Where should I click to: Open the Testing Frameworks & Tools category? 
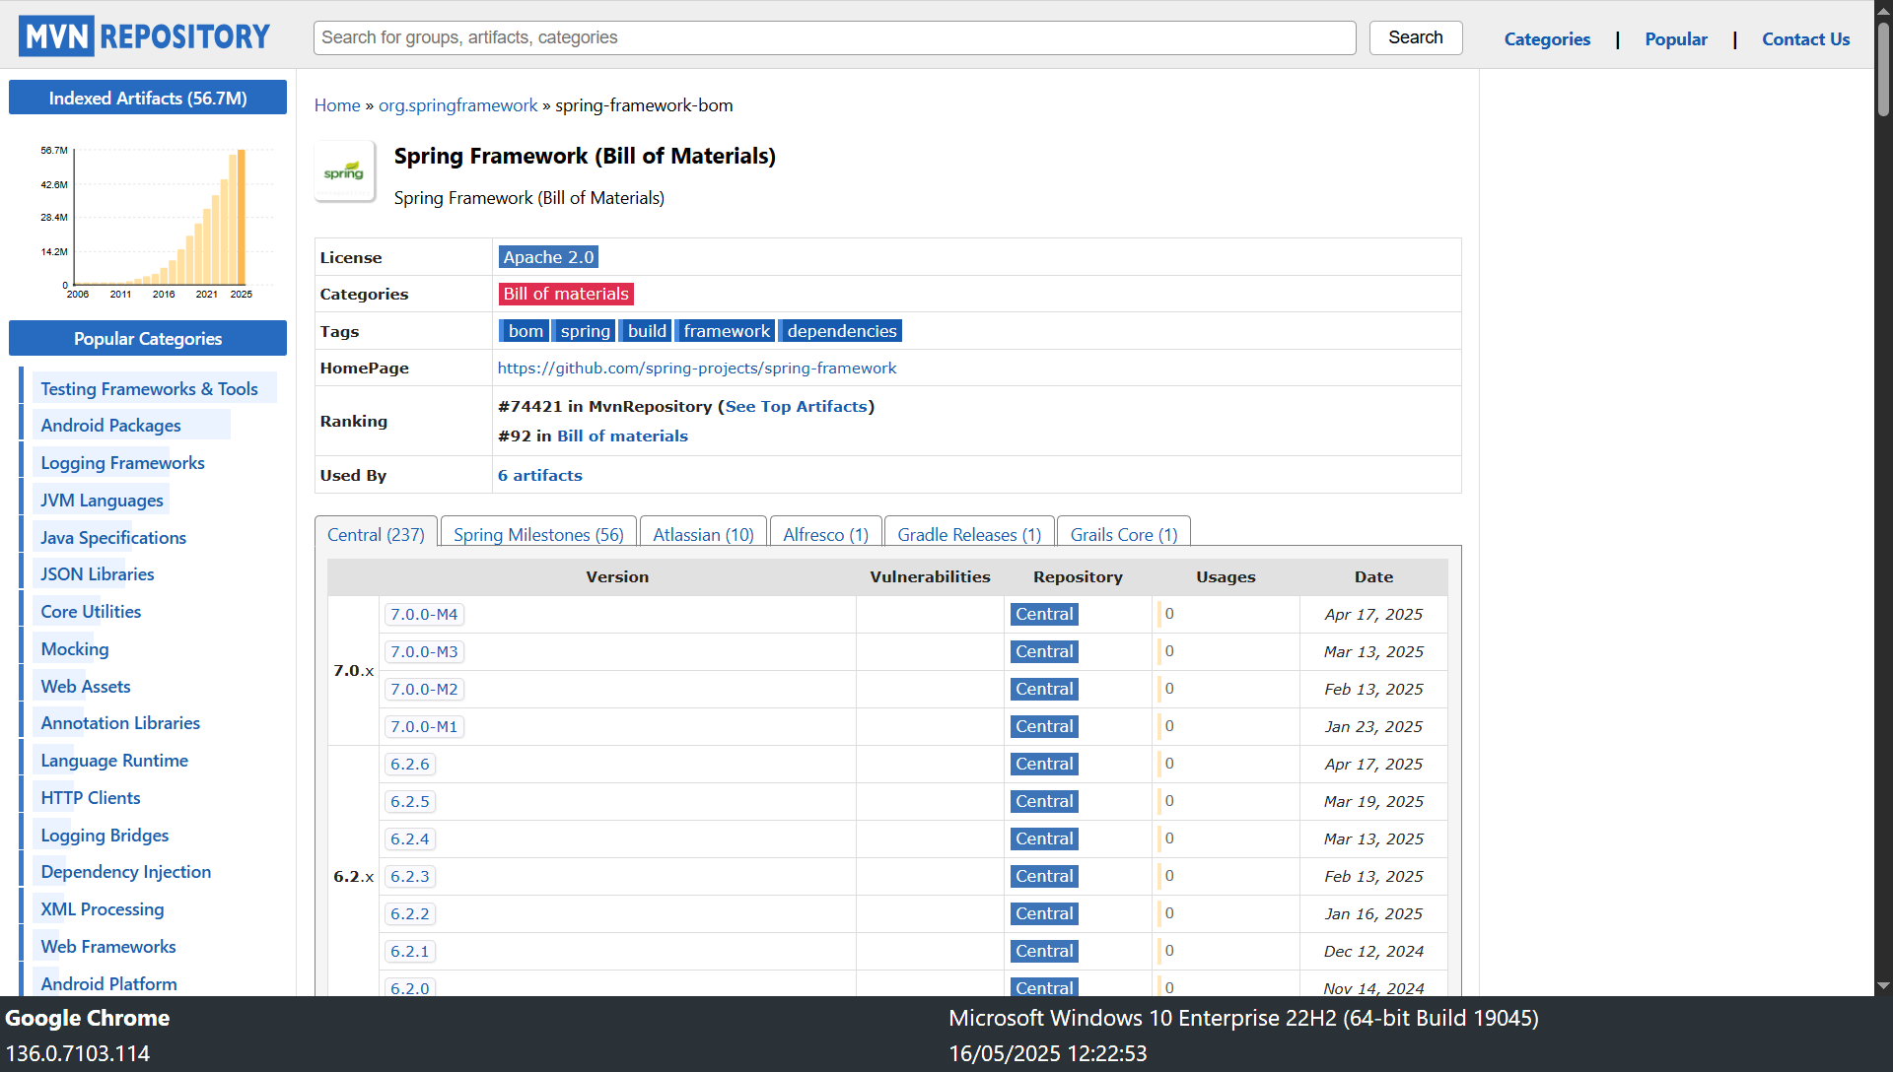coord(149,389)
